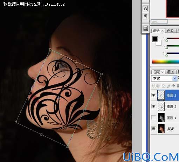This screenshot has height=162, width=179.
Task: Click the right edge midpoint transform handle
Action: point(84,110)
